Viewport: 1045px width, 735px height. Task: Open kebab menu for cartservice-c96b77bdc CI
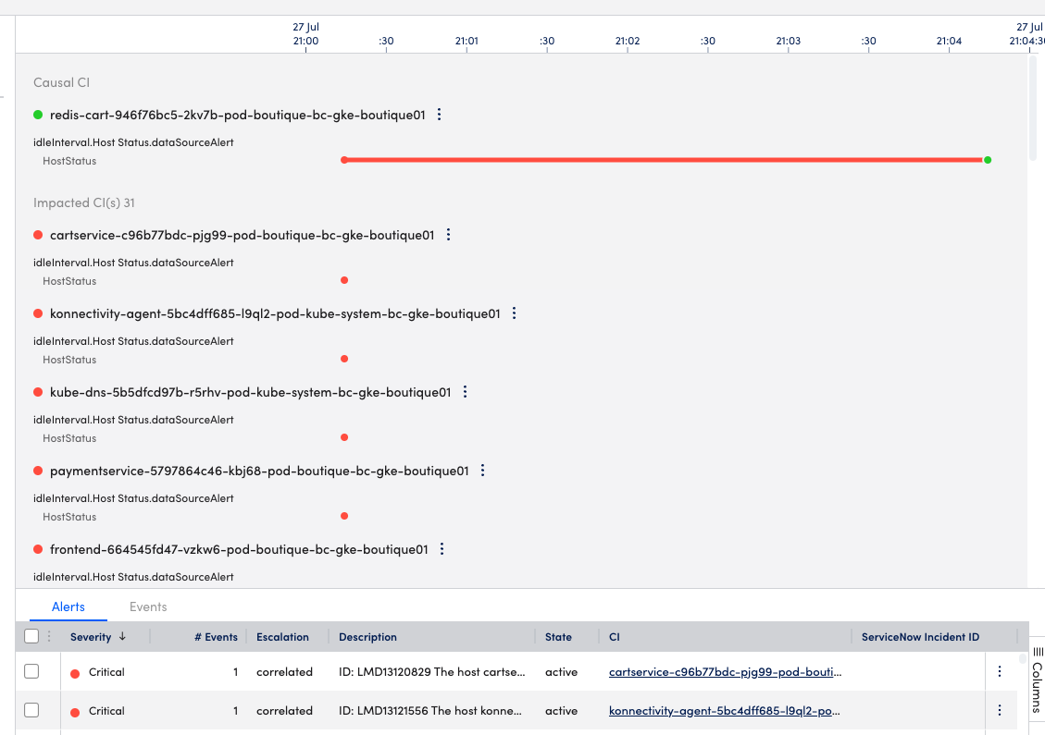449,234
